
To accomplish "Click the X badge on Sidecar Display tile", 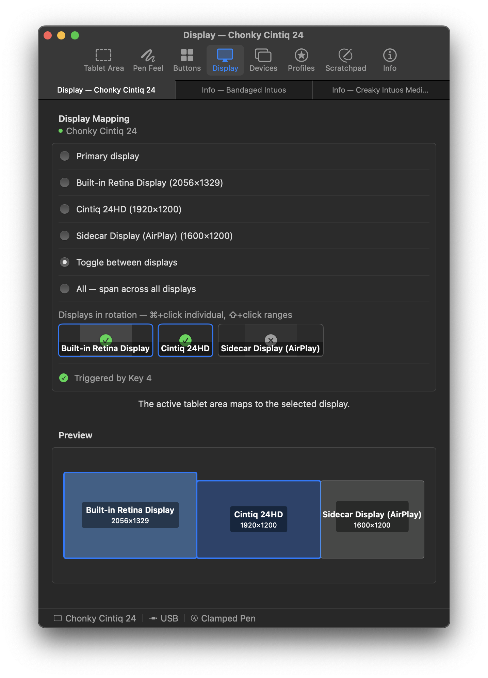I will click(x=271, y=340).
